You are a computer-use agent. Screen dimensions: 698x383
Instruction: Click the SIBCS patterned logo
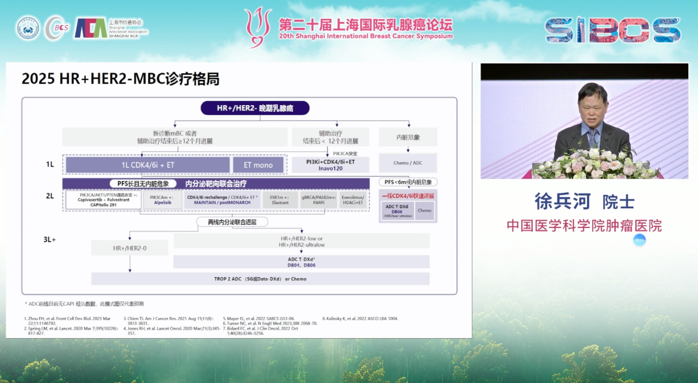pyautogui.click(x=612, y=30)
